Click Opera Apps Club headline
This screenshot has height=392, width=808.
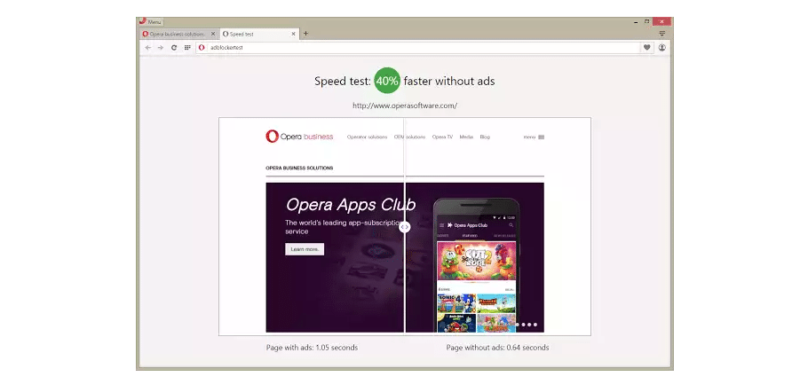351,205
